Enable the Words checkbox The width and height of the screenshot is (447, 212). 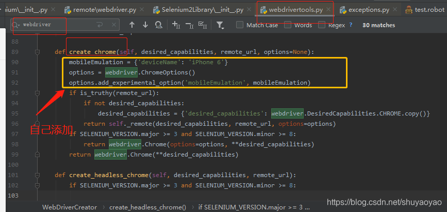(288, 25)
